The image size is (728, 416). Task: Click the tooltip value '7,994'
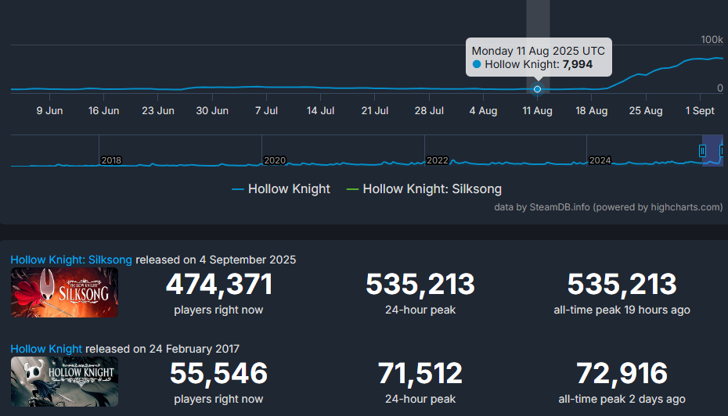(x=578, y=64)
